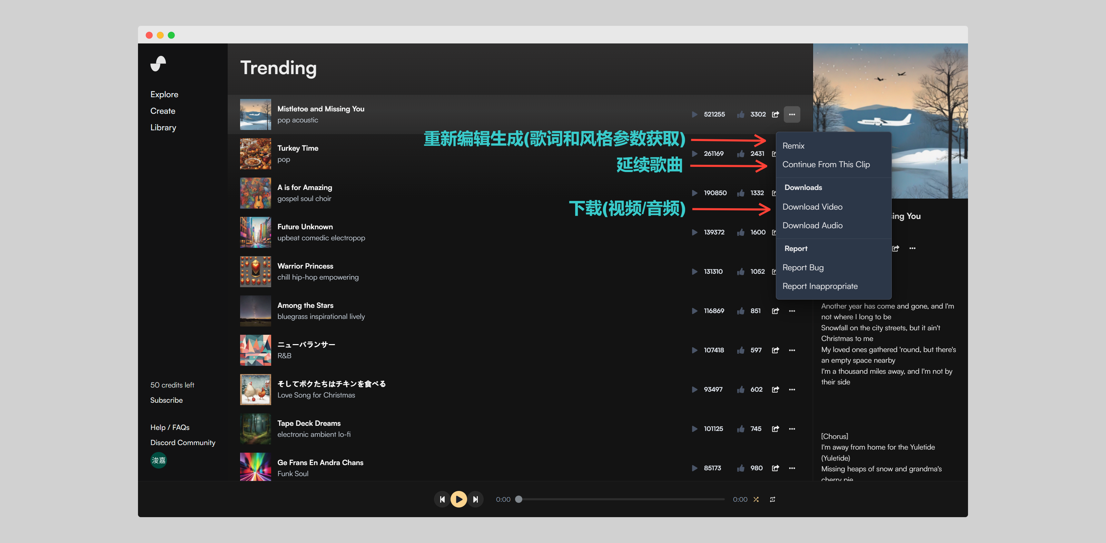The image size is (1106, 543).
Task: Select Remix from the context menu
Action: (793, 146)
